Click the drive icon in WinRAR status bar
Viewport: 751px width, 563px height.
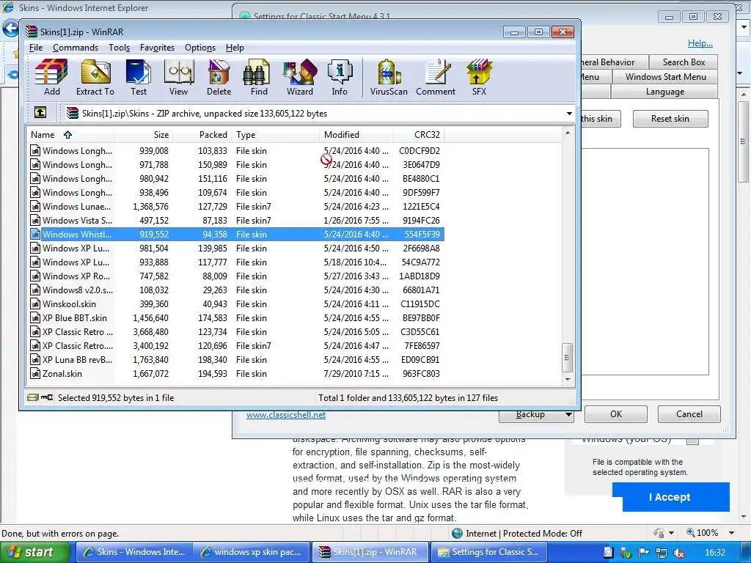(32, 397)
